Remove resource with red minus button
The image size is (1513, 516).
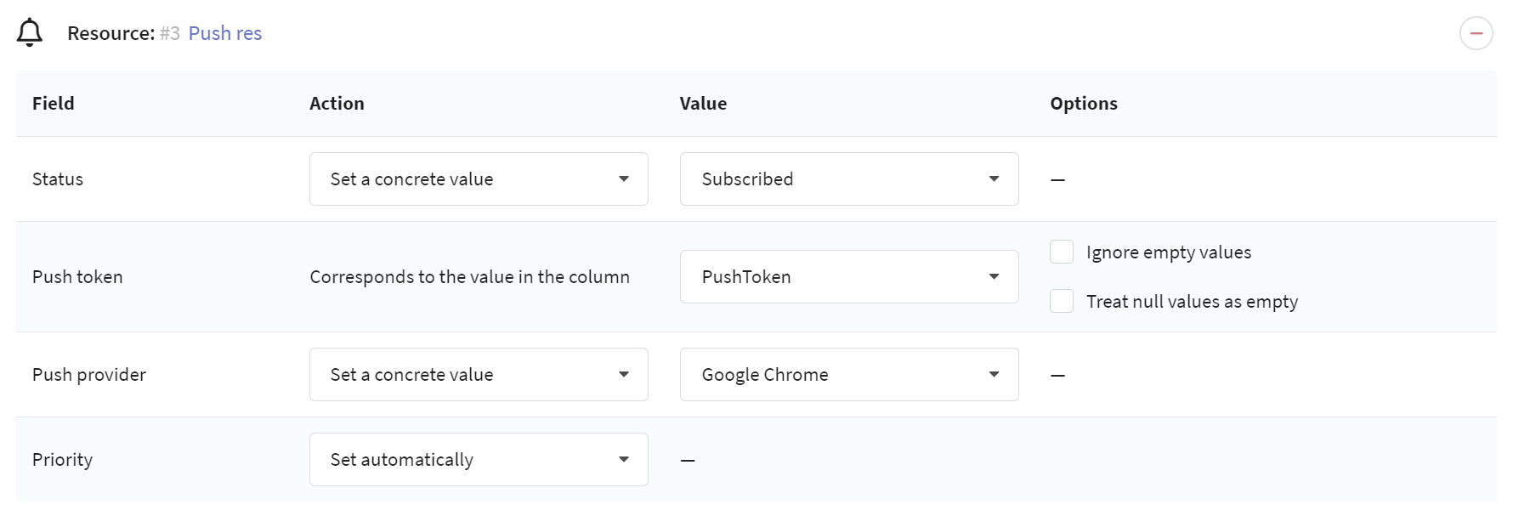point(1476,33)
